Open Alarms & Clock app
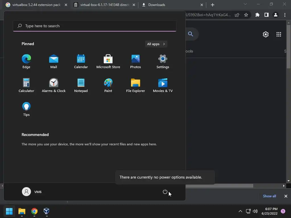The width and height of the screenshot is (291, 218). pyautogui.click(x=54, y=85)
